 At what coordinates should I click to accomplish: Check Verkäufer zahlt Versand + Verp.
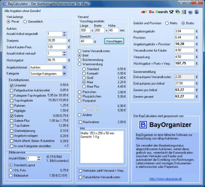[x=80, y=171]
